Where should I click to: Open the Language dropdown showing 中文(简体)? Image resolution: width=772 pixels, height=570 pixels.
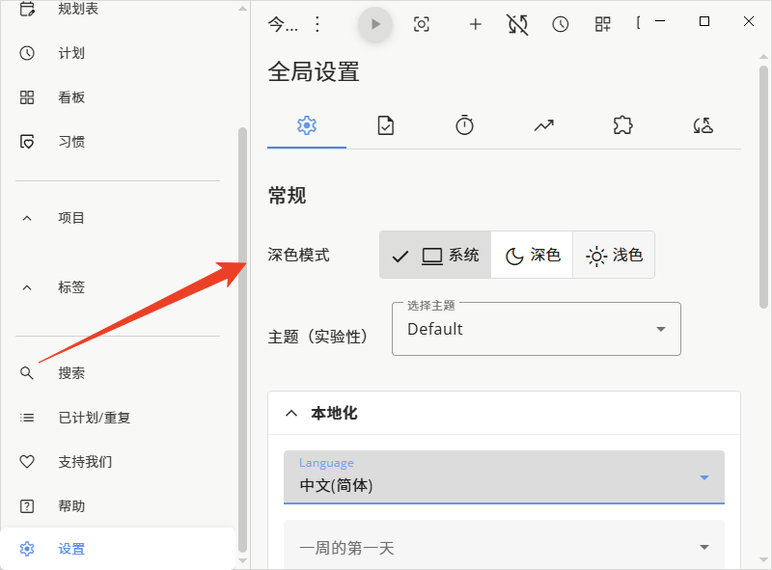(504, 476)
